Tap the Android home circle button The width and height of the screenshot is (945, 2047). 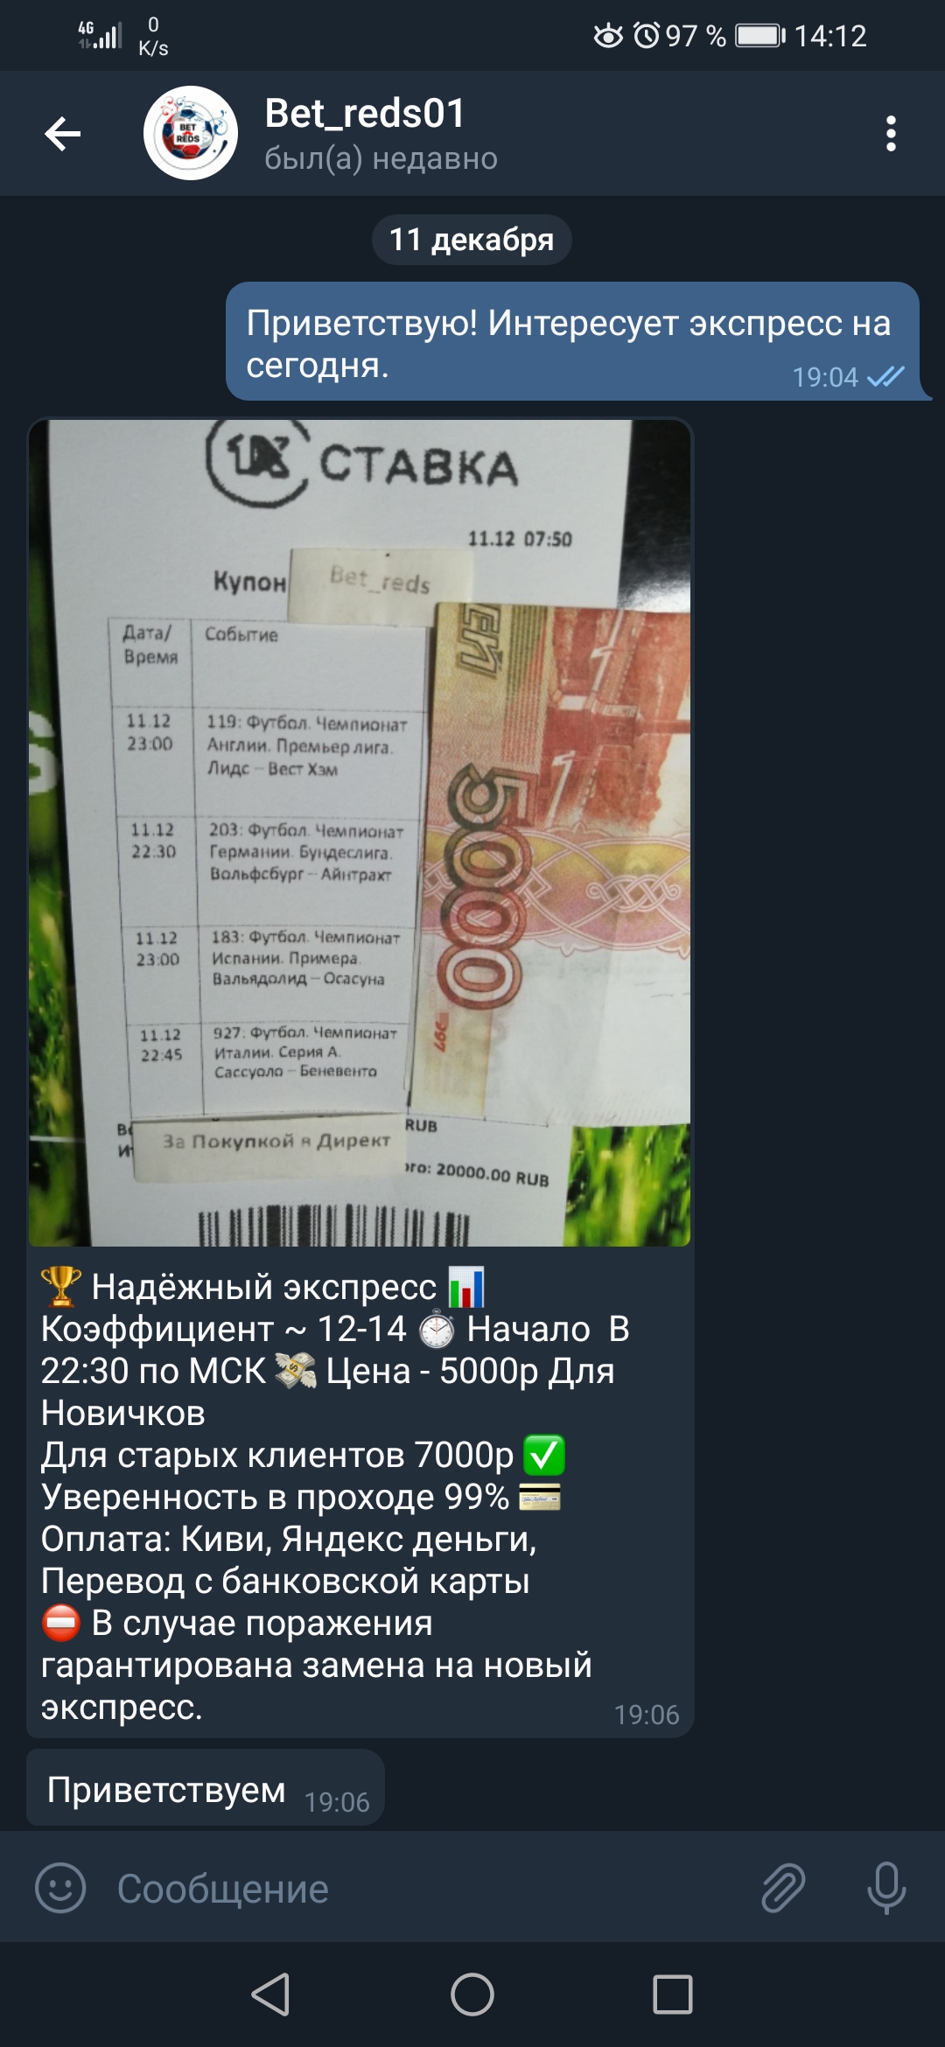[472, 1995]
